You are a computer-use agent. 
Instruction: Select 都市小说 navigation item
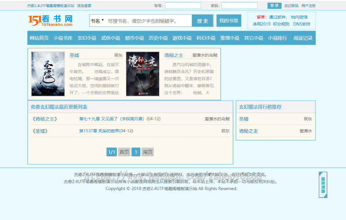tap(135, 38)
